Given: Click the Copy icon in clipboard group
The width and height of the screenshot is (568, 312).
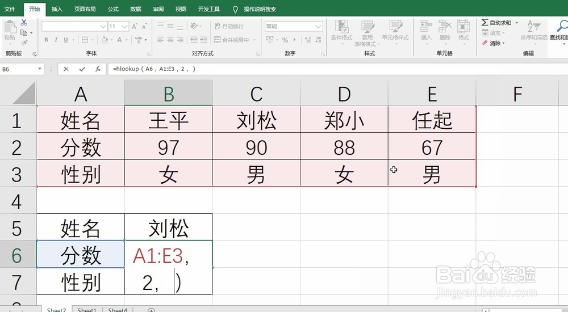Looking at the screenshot, I should (24, 32).
